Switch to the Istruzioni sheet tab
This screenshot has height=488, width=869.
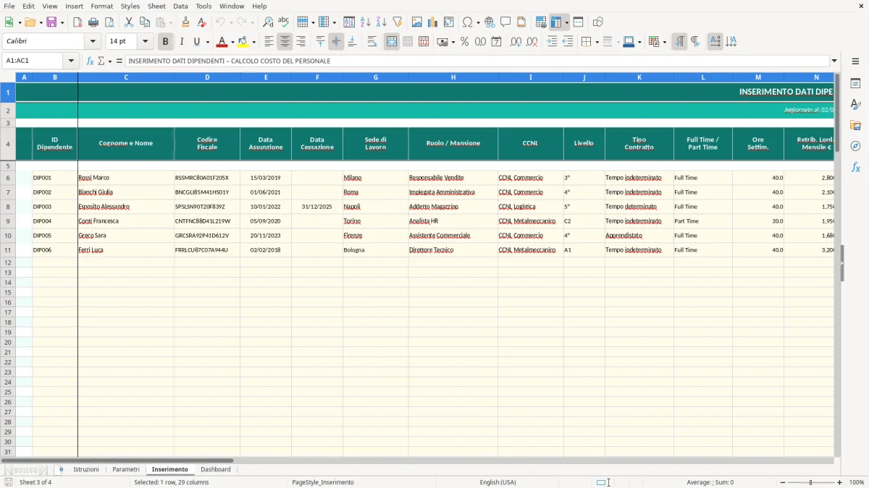point(86,469)
